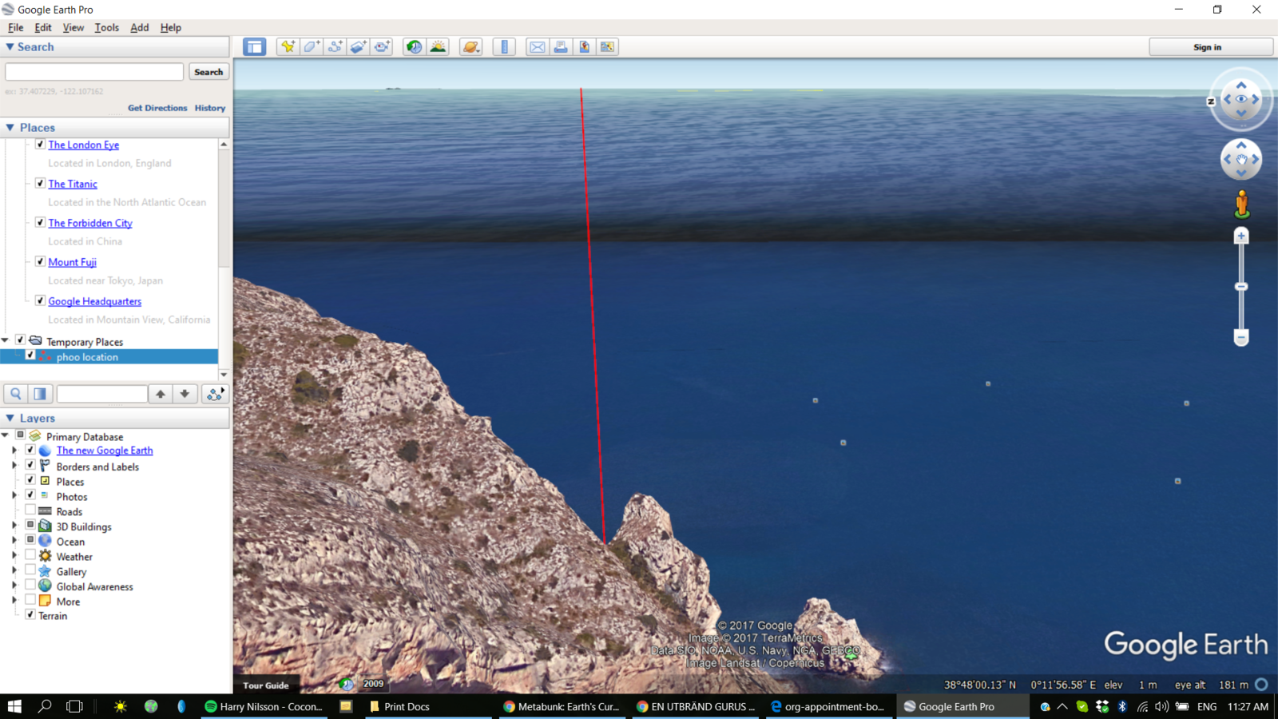Turn on the Weather layer checkbox

click(x=30, y=556)
